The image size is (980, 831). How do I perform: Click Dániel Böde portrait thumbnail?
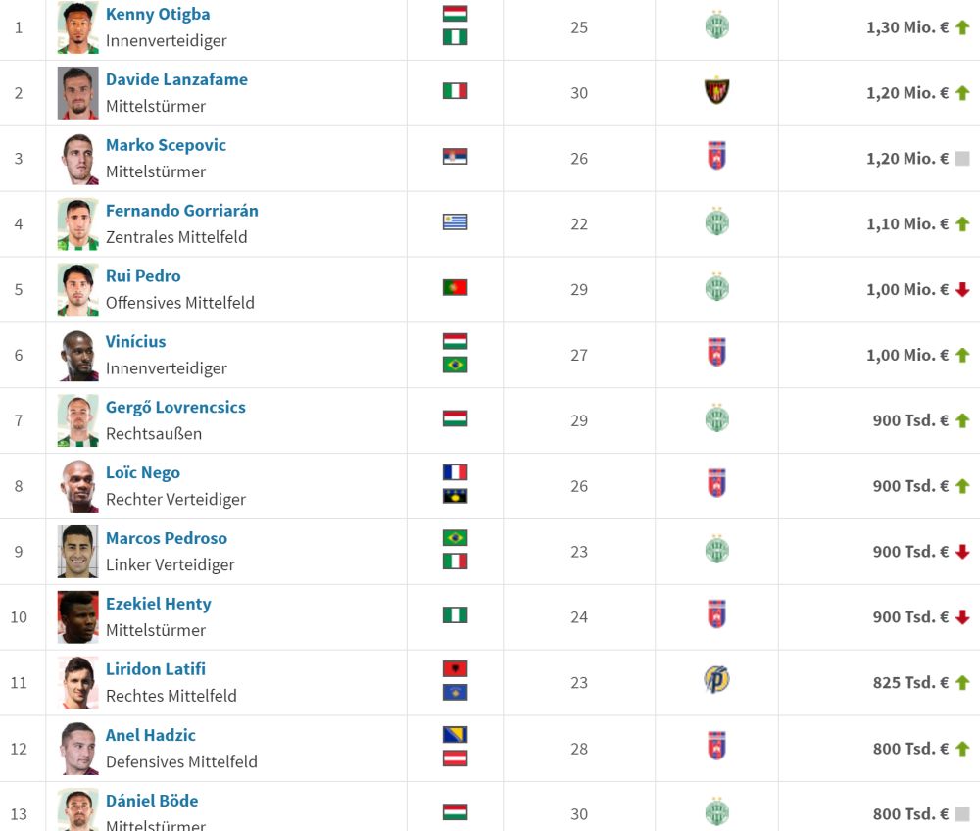78,809
